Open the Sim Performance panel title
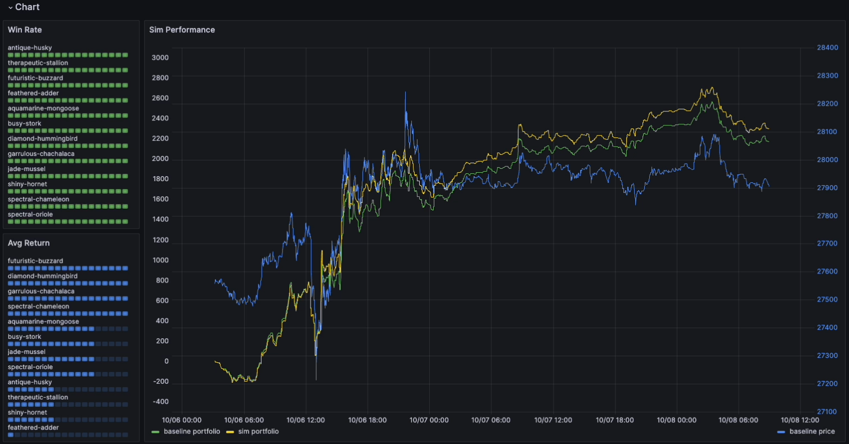The width and height of the screenshot is (849, 444). coord(182,30)
